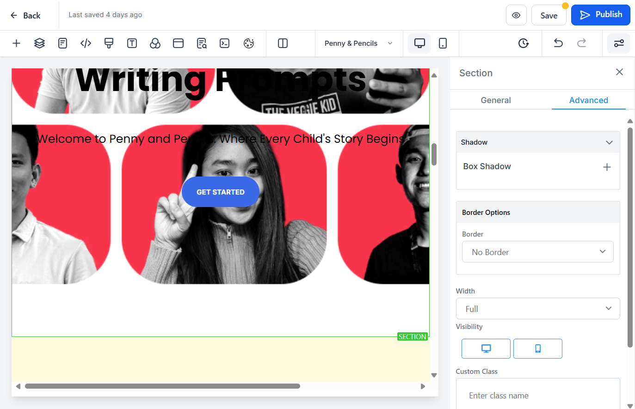Toggle desktop visibility for the section
Image resolution: width=635 pixels, height=409 pixels.
pos(486,348)
